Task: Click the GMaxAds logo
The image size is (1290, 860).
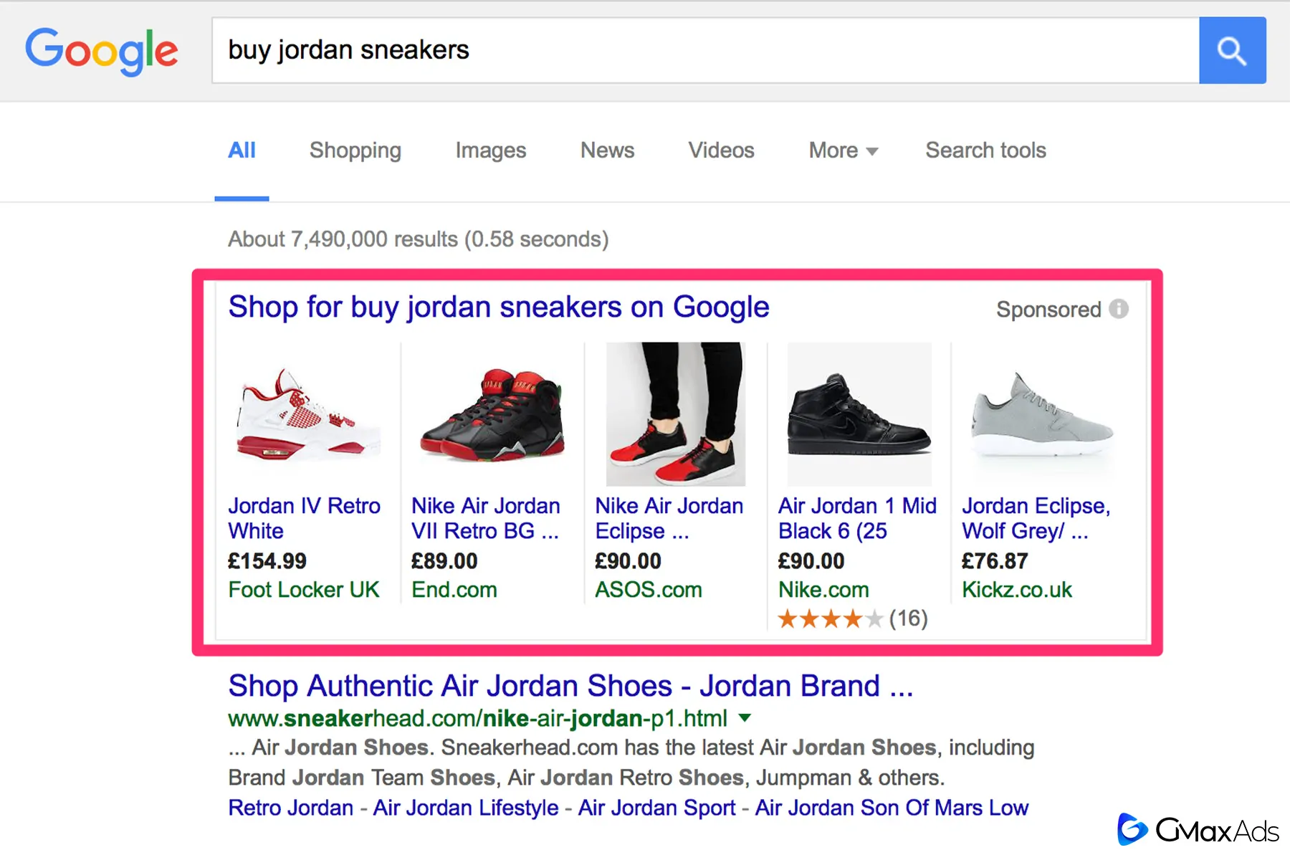Action: (x=1198, y=830)
